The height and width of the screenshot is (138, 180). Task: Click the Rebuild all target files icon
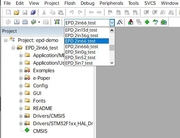25,22
